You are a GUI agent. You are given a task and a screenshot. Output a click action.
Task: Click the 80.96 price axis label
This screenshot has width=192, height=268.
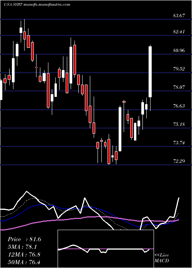tap(179, 51)
